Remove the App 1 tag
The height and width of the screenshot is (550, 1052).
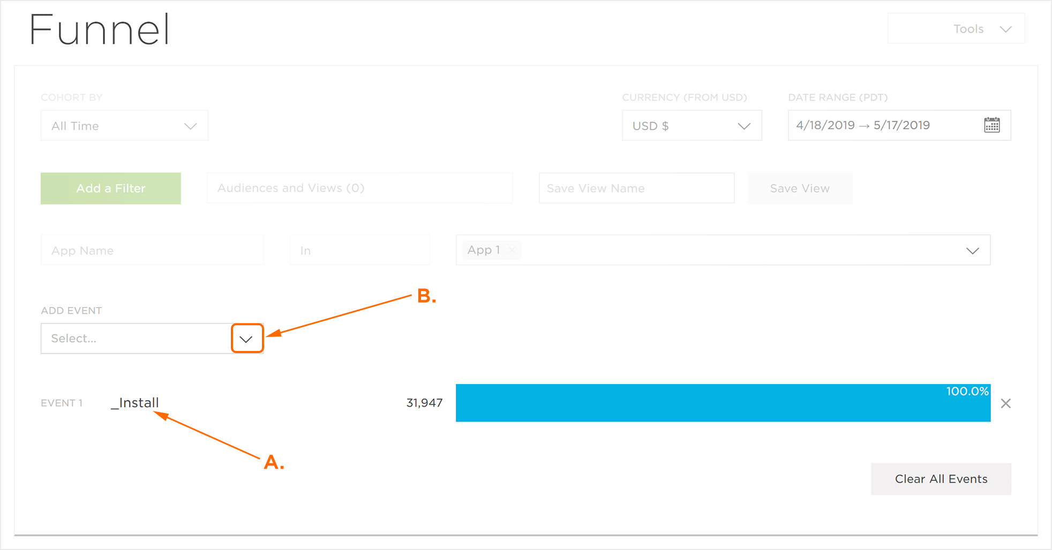[512, 250]
